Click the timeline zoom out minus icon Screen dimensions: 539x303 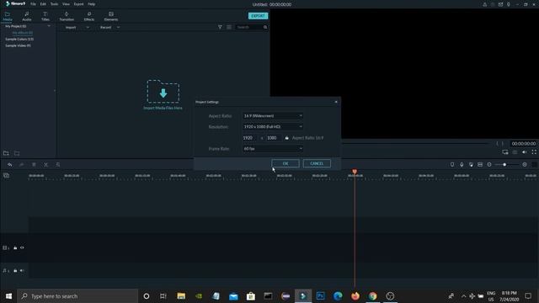tap(489, 165)
